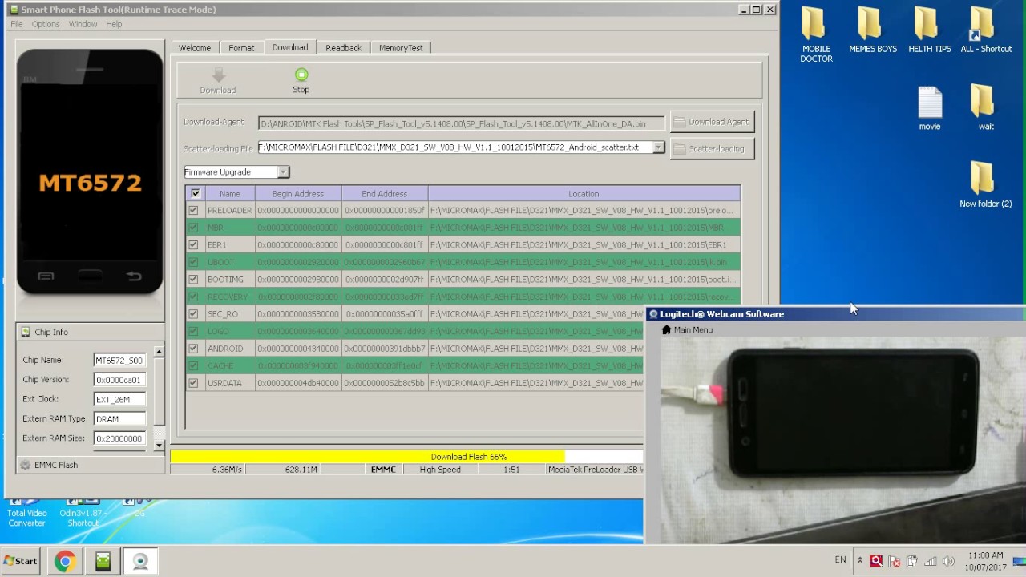Screen dimensions: 1026x577
Task: Click the Logitech Webcam Software title icon
Action: (x=653, y=314)
